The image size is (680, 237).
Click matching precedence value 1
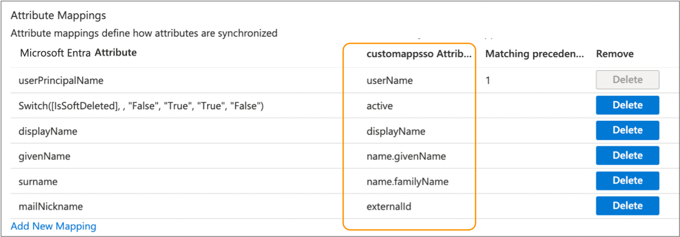tap(488, 81)
